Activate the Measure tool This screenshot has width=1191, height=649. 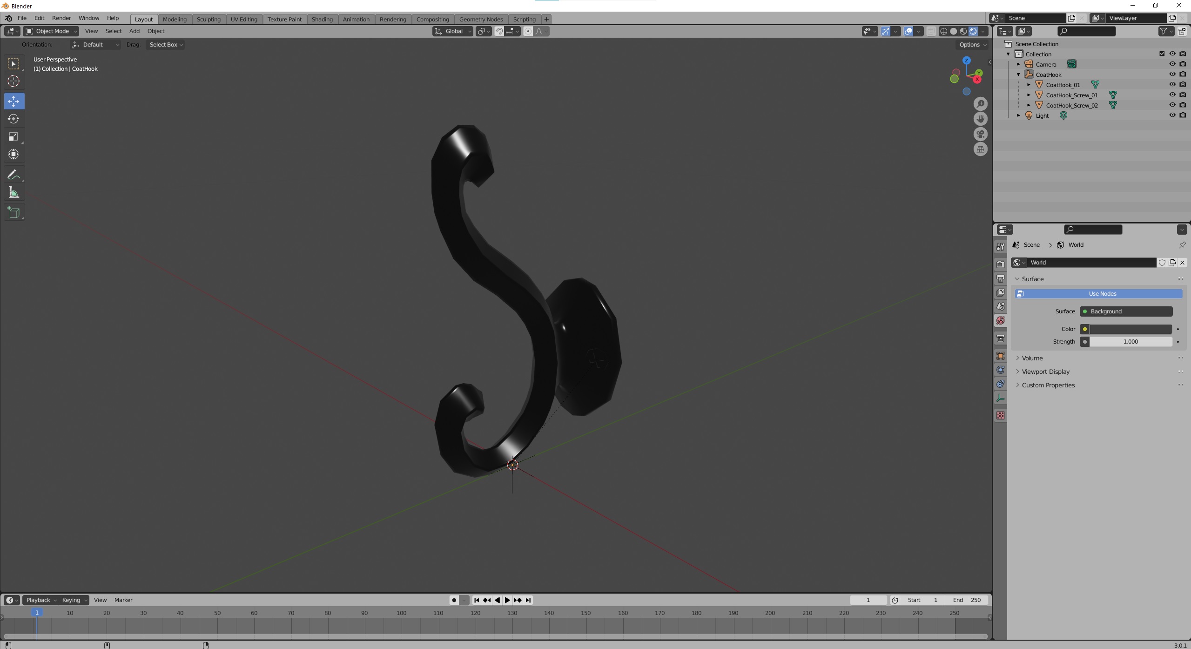13,193
